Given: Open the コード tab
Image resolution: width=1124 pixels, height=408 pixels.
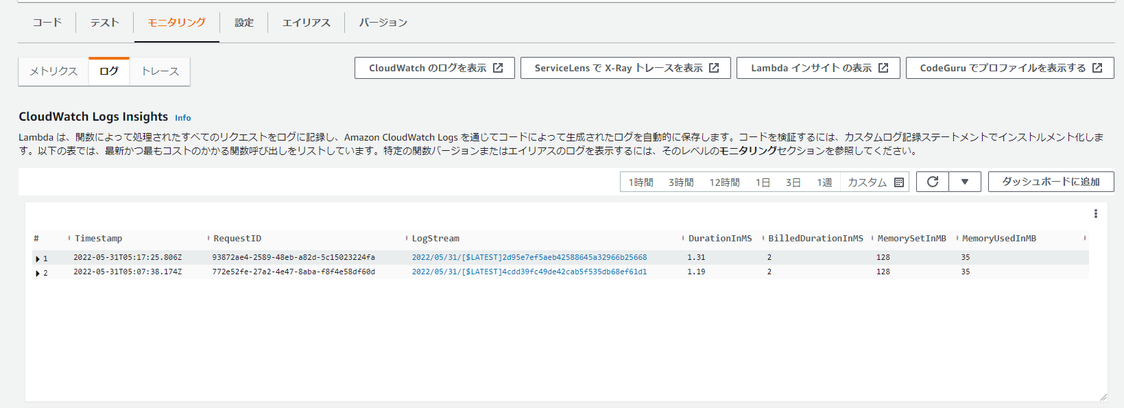Looking at the screenshot, I should click(47, 23).
